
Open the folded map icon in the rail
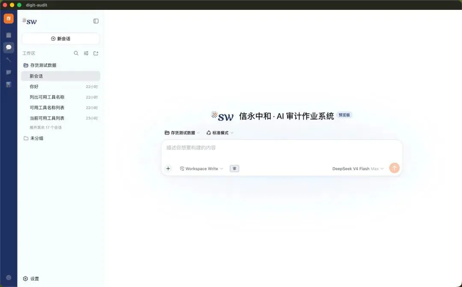coord(9,72)
